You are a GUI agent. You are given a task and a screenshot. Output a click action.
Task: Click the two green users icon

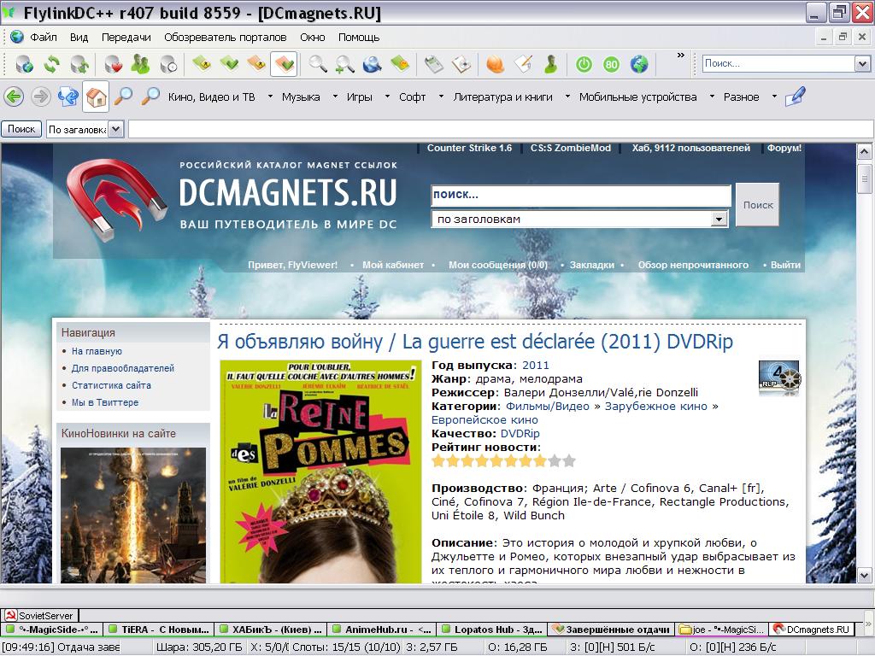140,64
